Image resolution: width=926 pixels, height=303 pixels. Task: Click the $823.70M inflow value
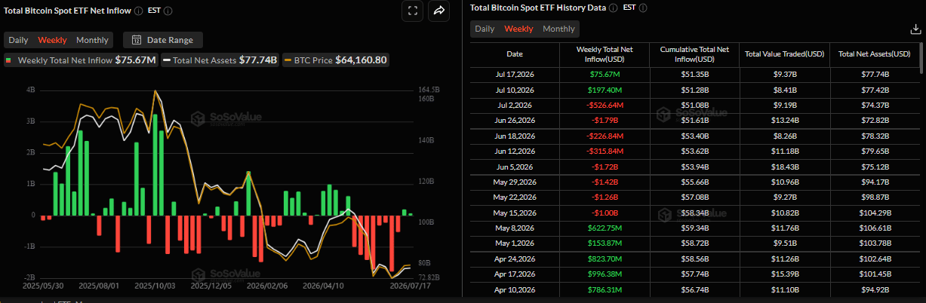tap(604, 259)
